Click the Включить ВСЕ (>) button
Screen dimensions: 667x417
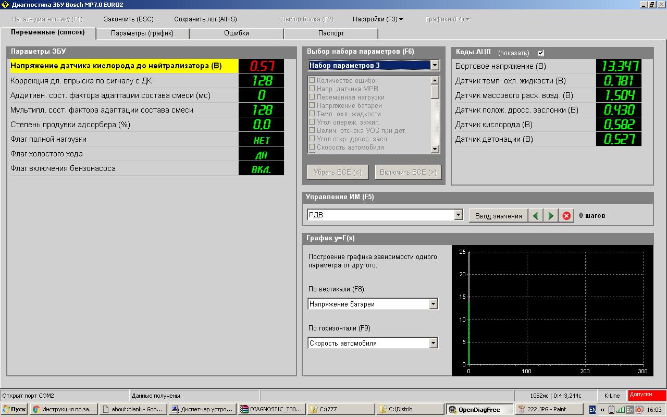[x=408, y=172]
